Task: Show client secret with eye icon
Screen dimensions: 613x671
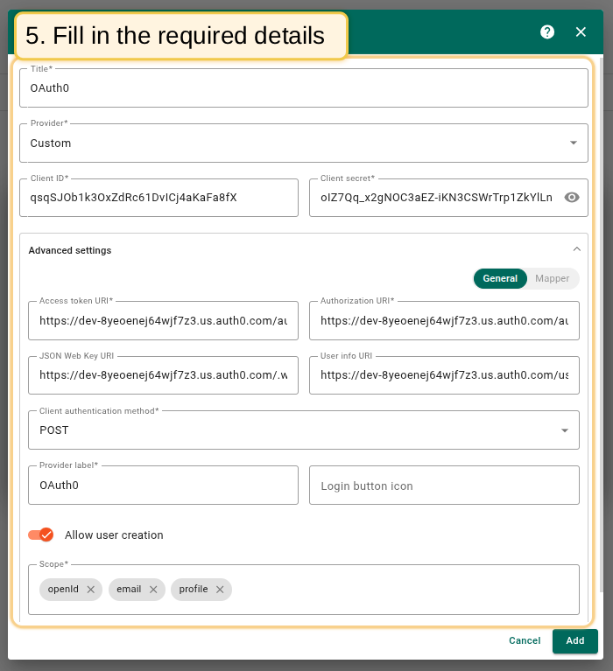Action: [x=572, y=198]
